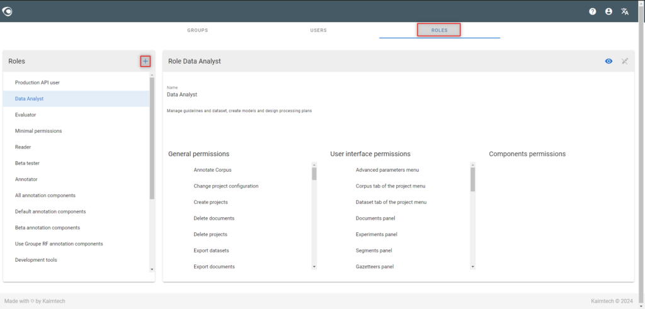Open the Roles tab

coord(439,30)
